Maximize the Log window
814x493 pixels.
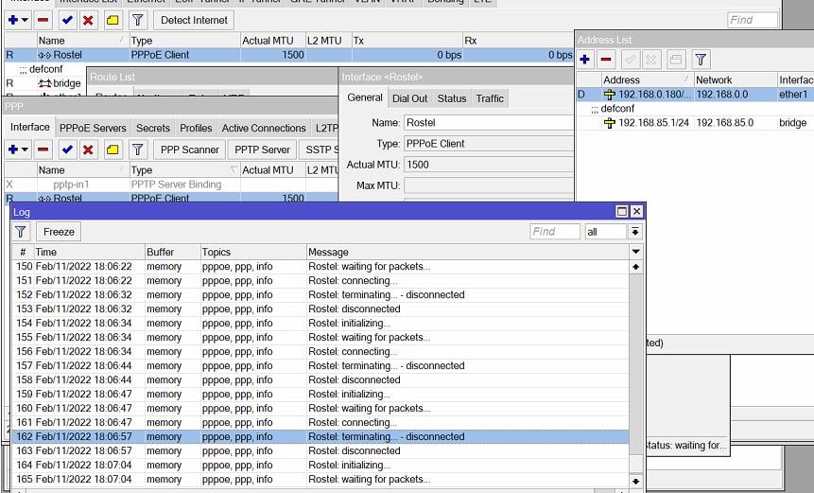point(621,211)
